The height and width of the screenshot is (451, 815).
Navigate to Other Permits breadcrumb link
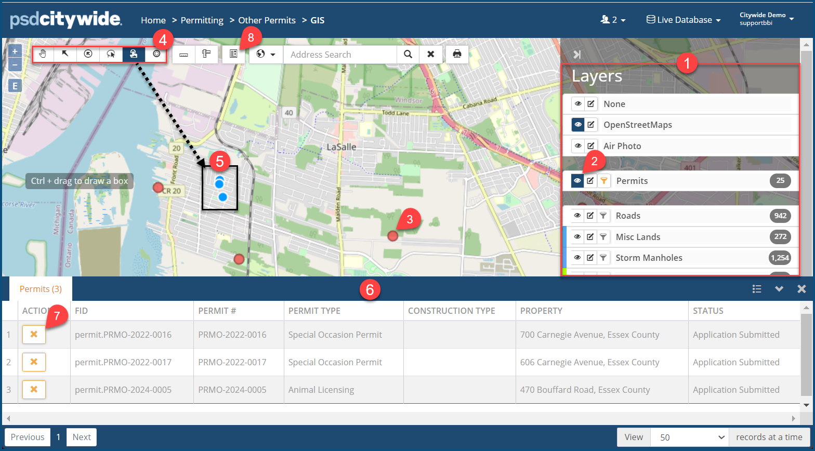[x=267, y=20]
